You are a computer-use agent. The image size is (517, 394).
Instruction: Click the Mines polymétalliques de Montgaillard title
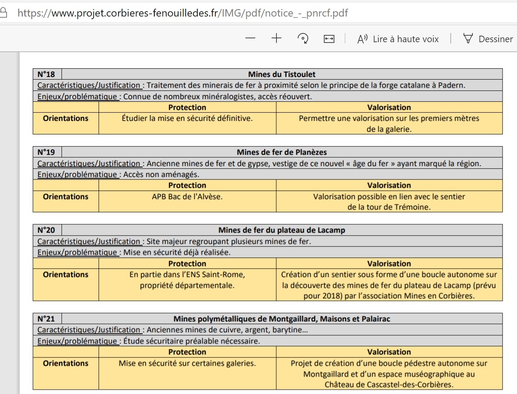(282, 319)
